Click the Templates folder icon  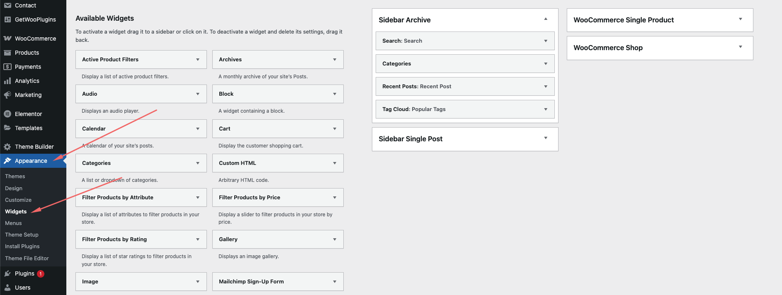click(x=7, y=128)
